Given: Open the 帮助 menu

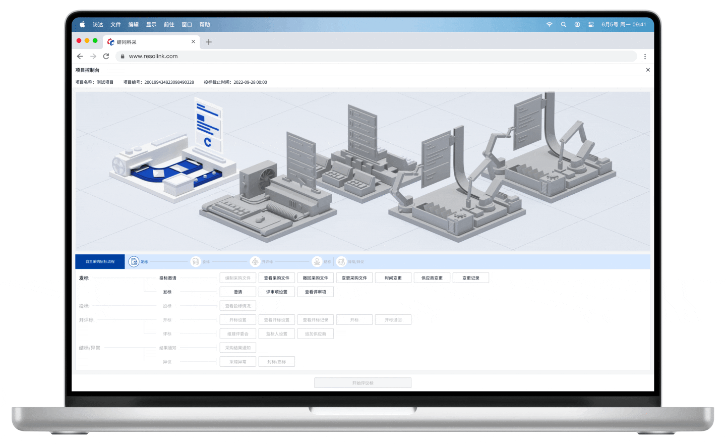Looking at the screenshot, I should tap(204, 25).
